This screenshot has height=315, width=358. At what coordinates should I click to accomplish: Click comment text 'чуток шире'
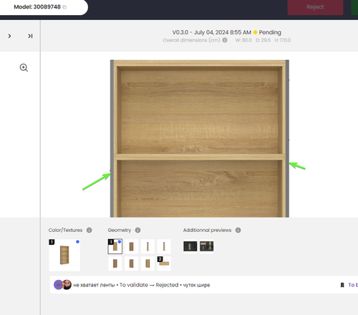(x=196, y=285)
